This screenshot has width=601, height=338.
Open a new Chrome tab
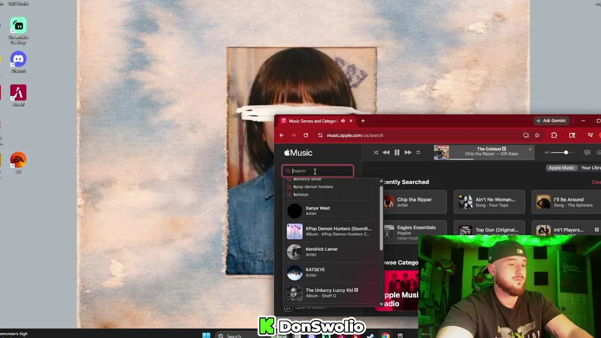point(363,121)
